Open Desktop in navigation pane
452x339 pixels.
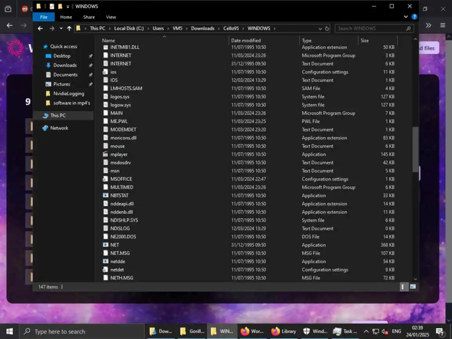pos(61,56)
